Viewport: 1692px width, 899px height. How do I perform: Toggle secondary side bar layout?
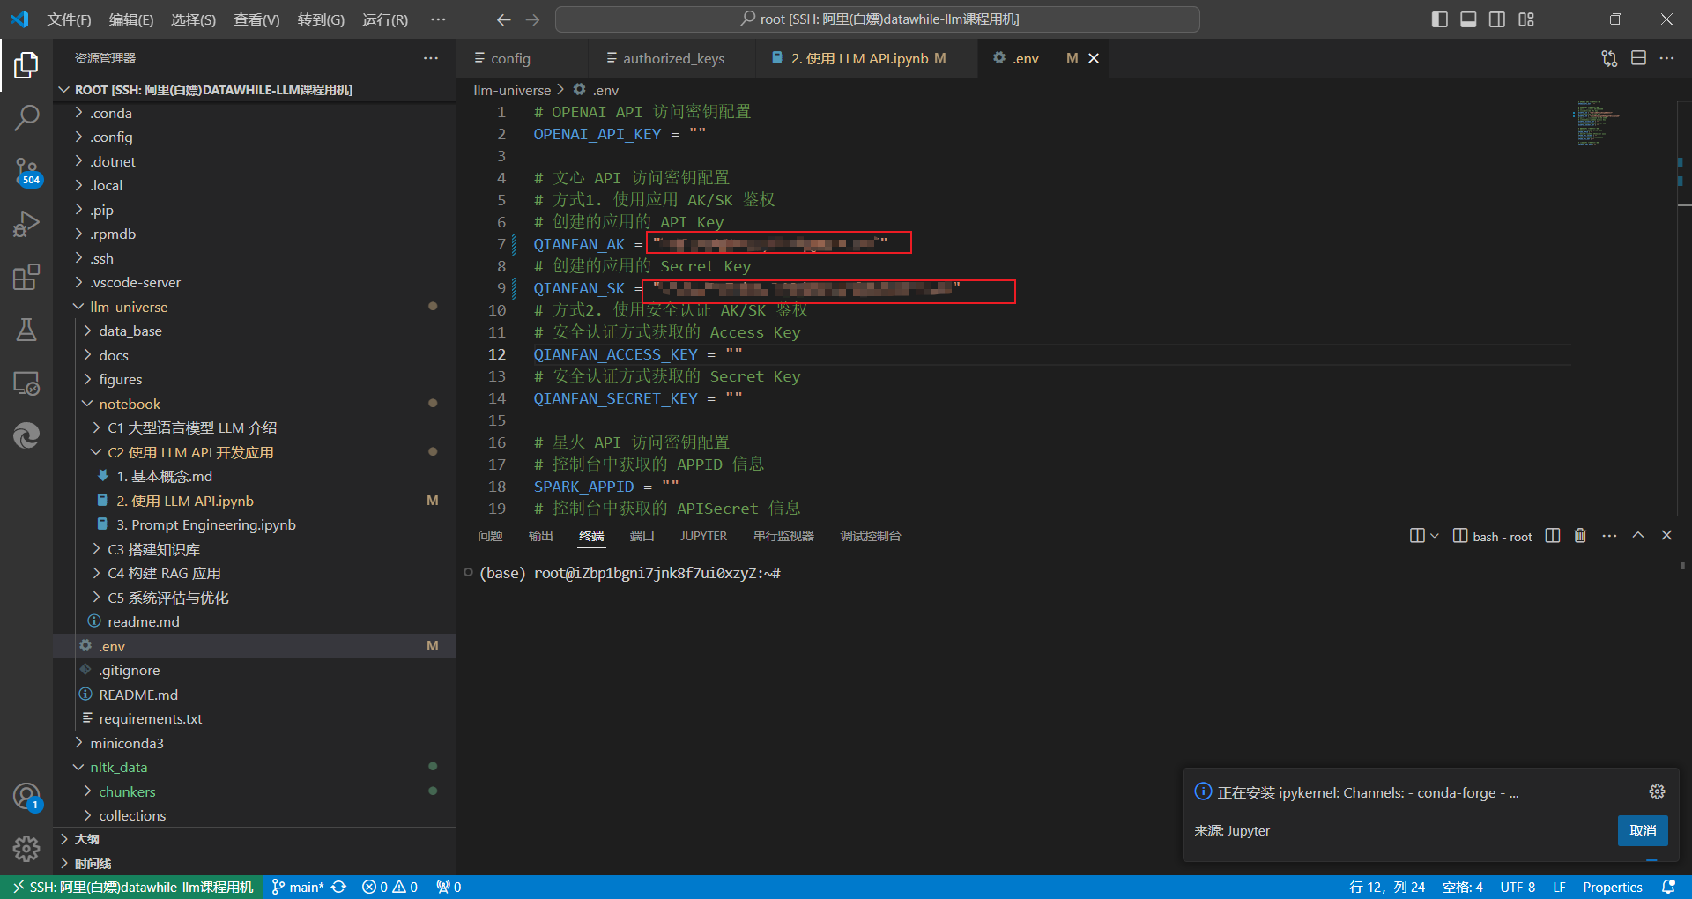point(1497,19)
